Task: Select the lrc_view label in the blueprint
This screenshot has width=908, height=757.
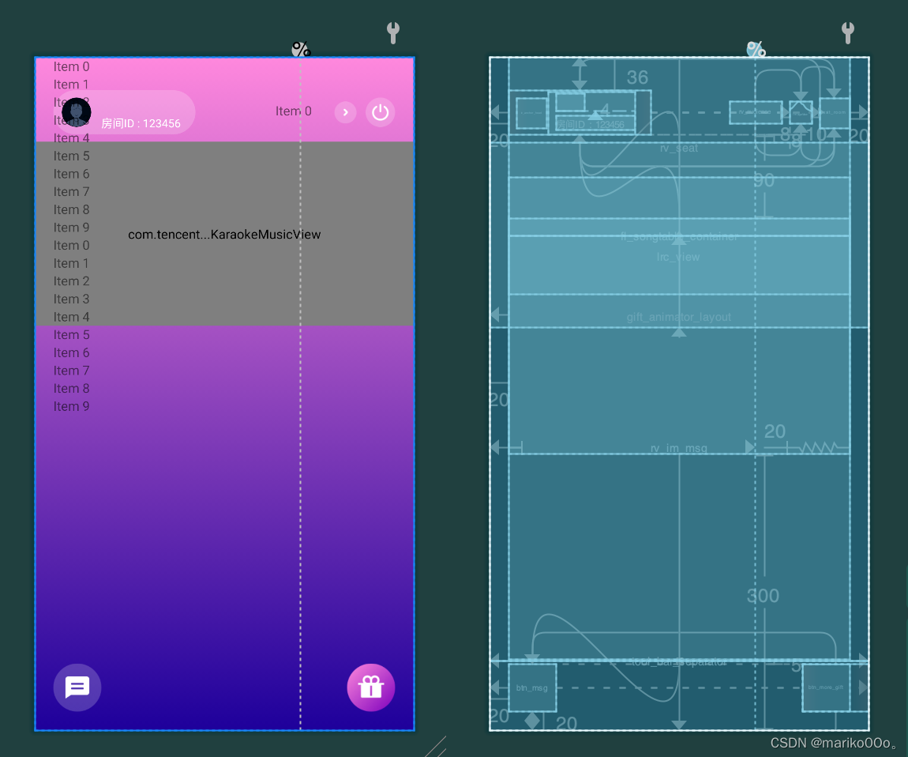Action: click(678, 257)
